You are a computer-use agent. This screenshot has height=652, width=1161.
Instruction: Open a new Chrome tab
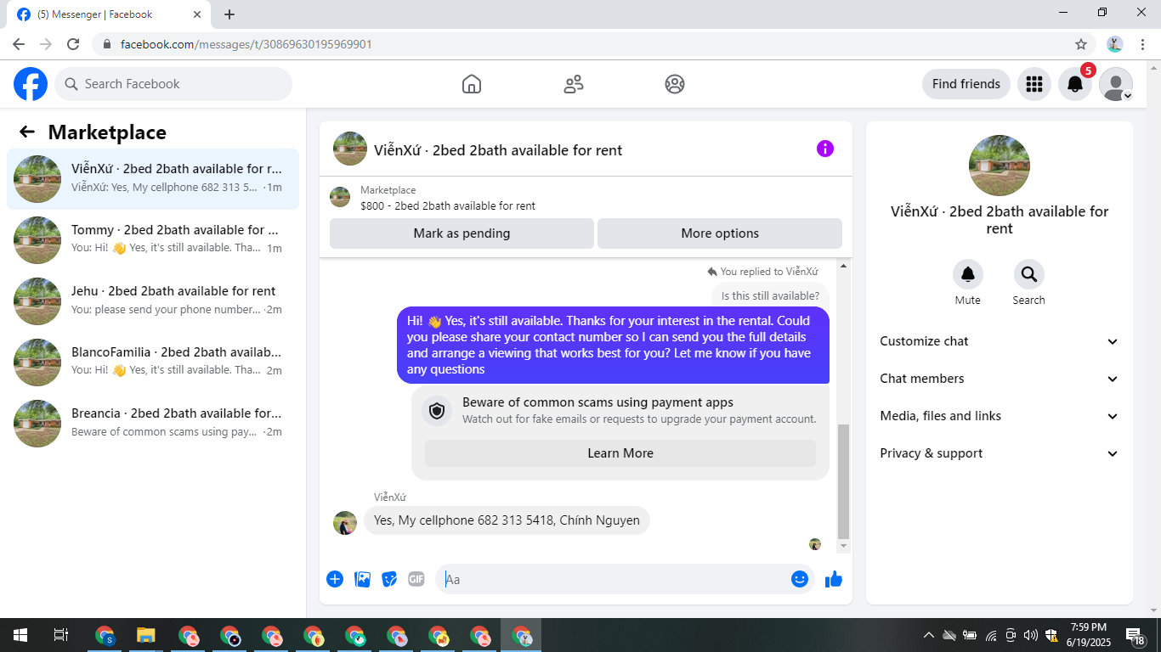pos(229,14)
